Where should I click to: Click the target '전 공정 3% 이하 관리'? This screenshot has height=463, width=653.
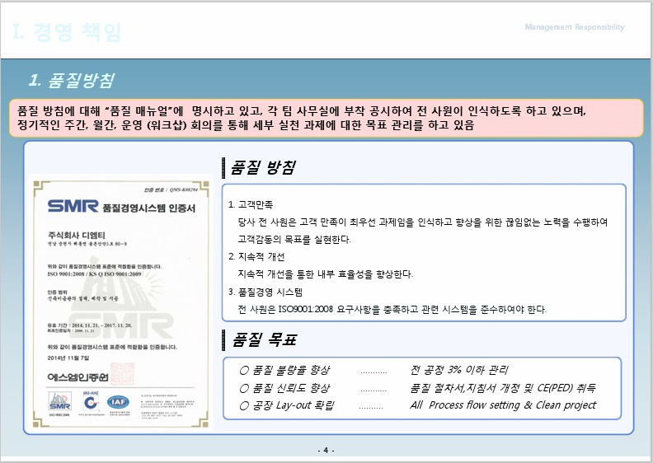coord(459,370)
